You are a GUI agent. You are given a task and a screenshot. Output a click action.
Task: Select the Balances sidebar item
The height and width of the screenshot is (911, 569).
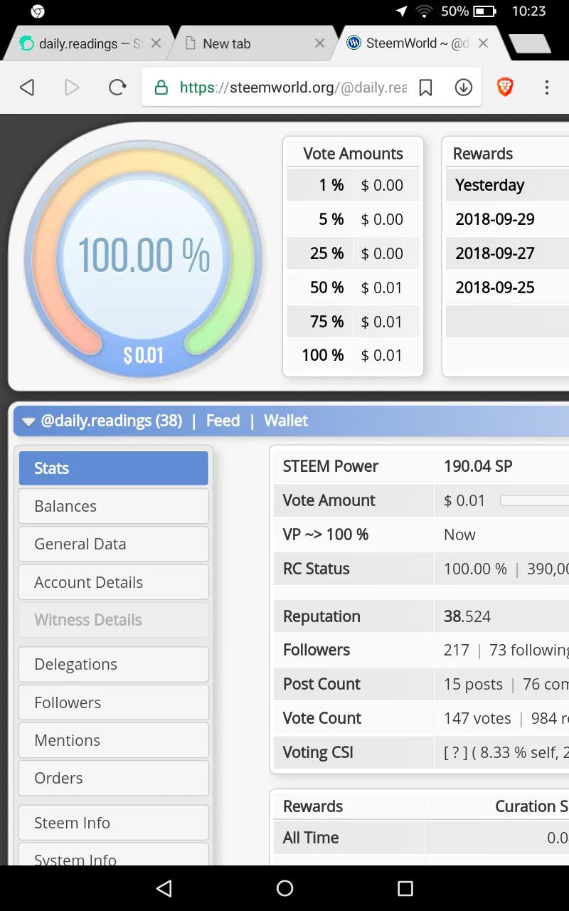(x=114, y=506)
